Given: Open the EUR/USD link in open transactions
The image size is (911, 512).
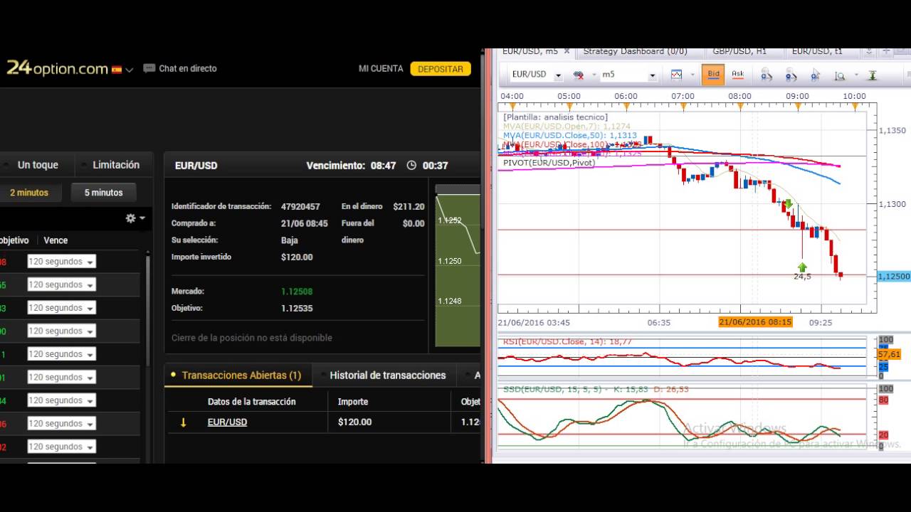Looking at the screenshot, I should pyautogui.click(x=227, y=422).
